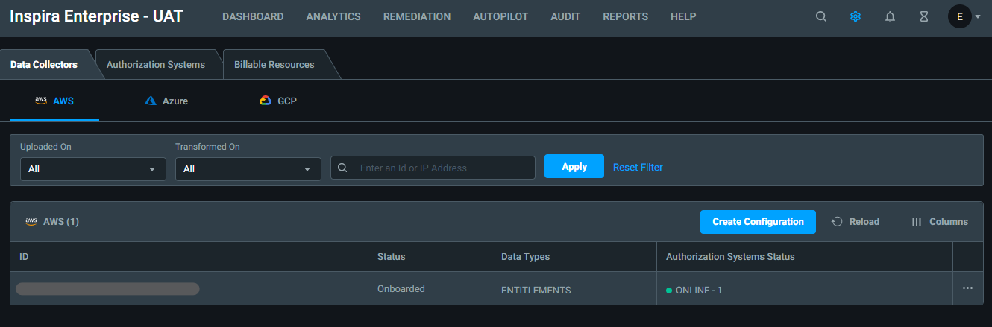Select the Azure provider tab
This screenshot has height=327, width=992.
tap(166, 101)
